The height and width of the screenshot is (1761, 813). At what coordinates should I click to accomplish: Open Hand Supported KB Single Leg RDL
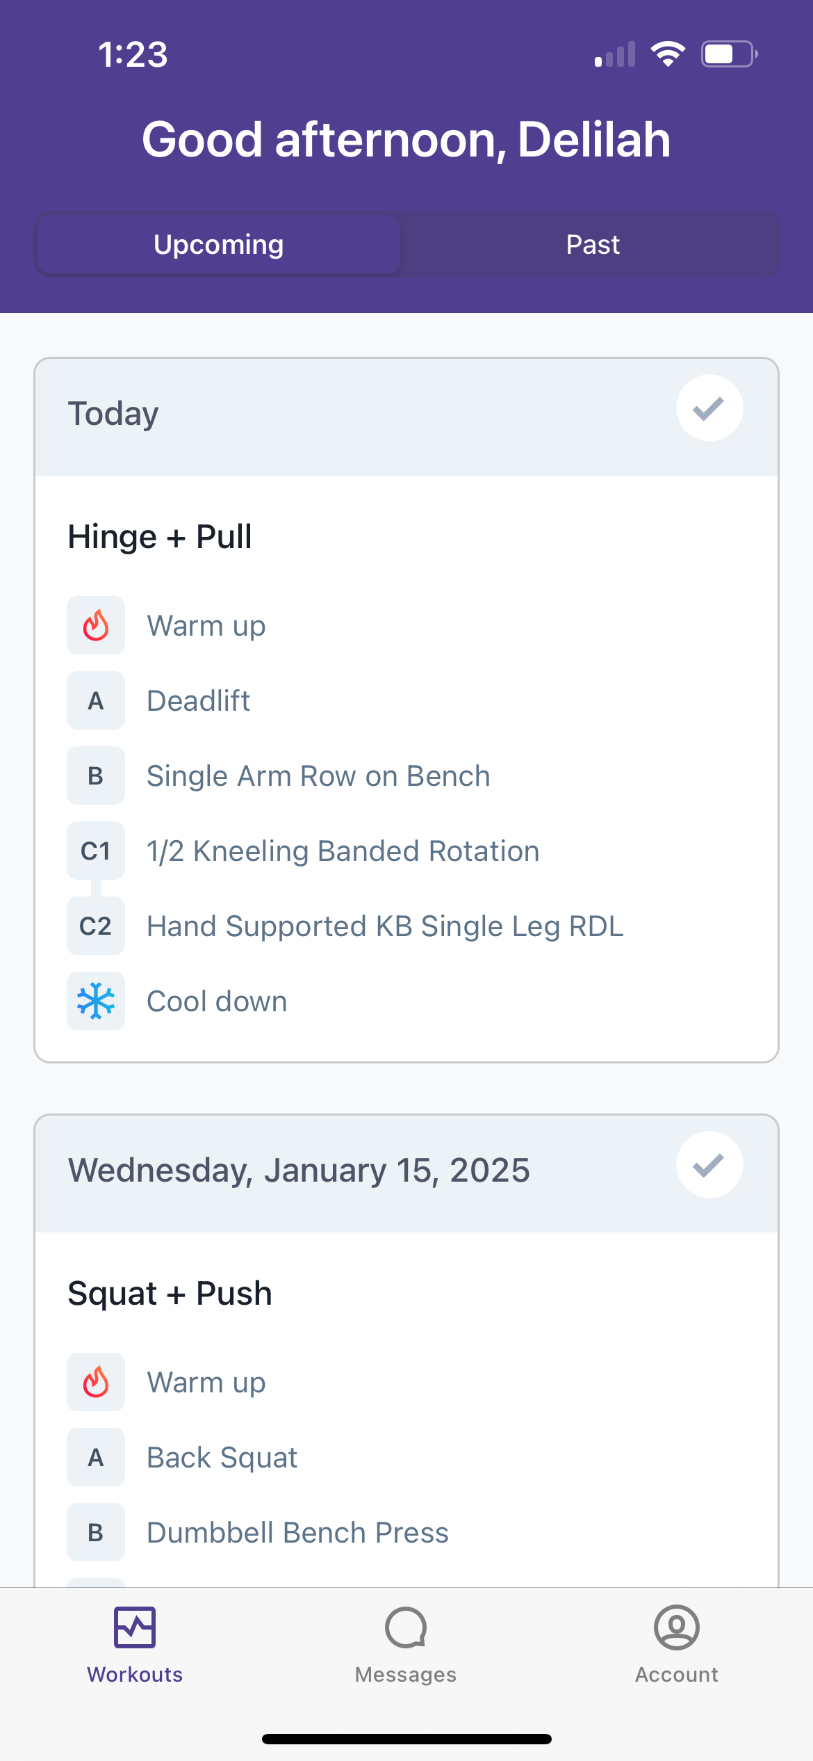pos(385,926)
